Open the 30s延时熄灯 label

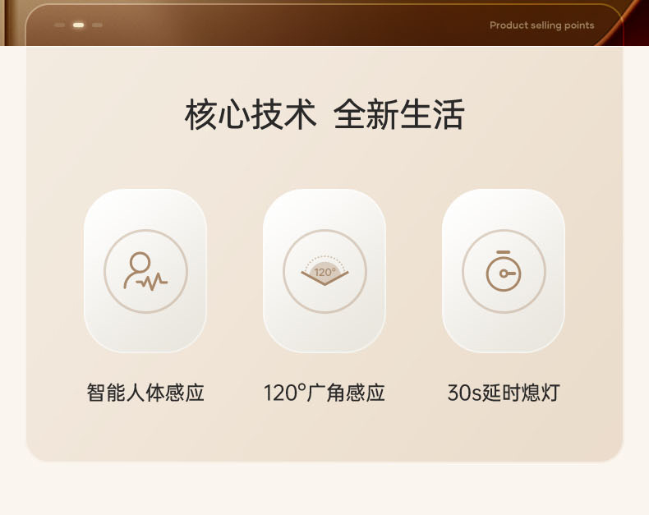pos(504,393)
